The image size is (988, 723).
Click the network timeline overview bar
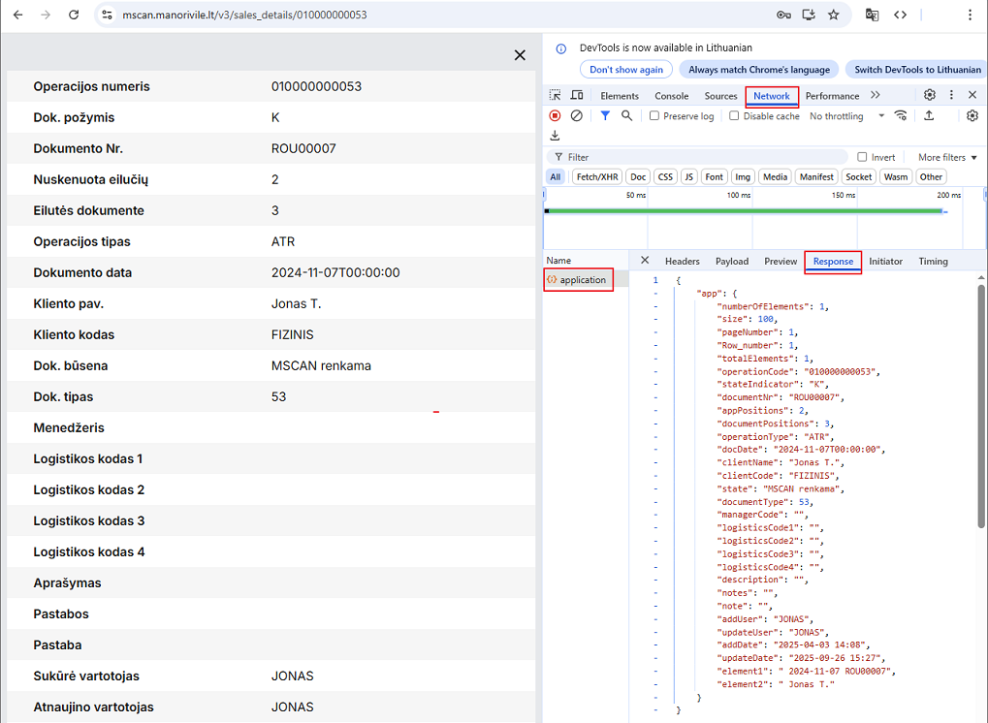745,210
